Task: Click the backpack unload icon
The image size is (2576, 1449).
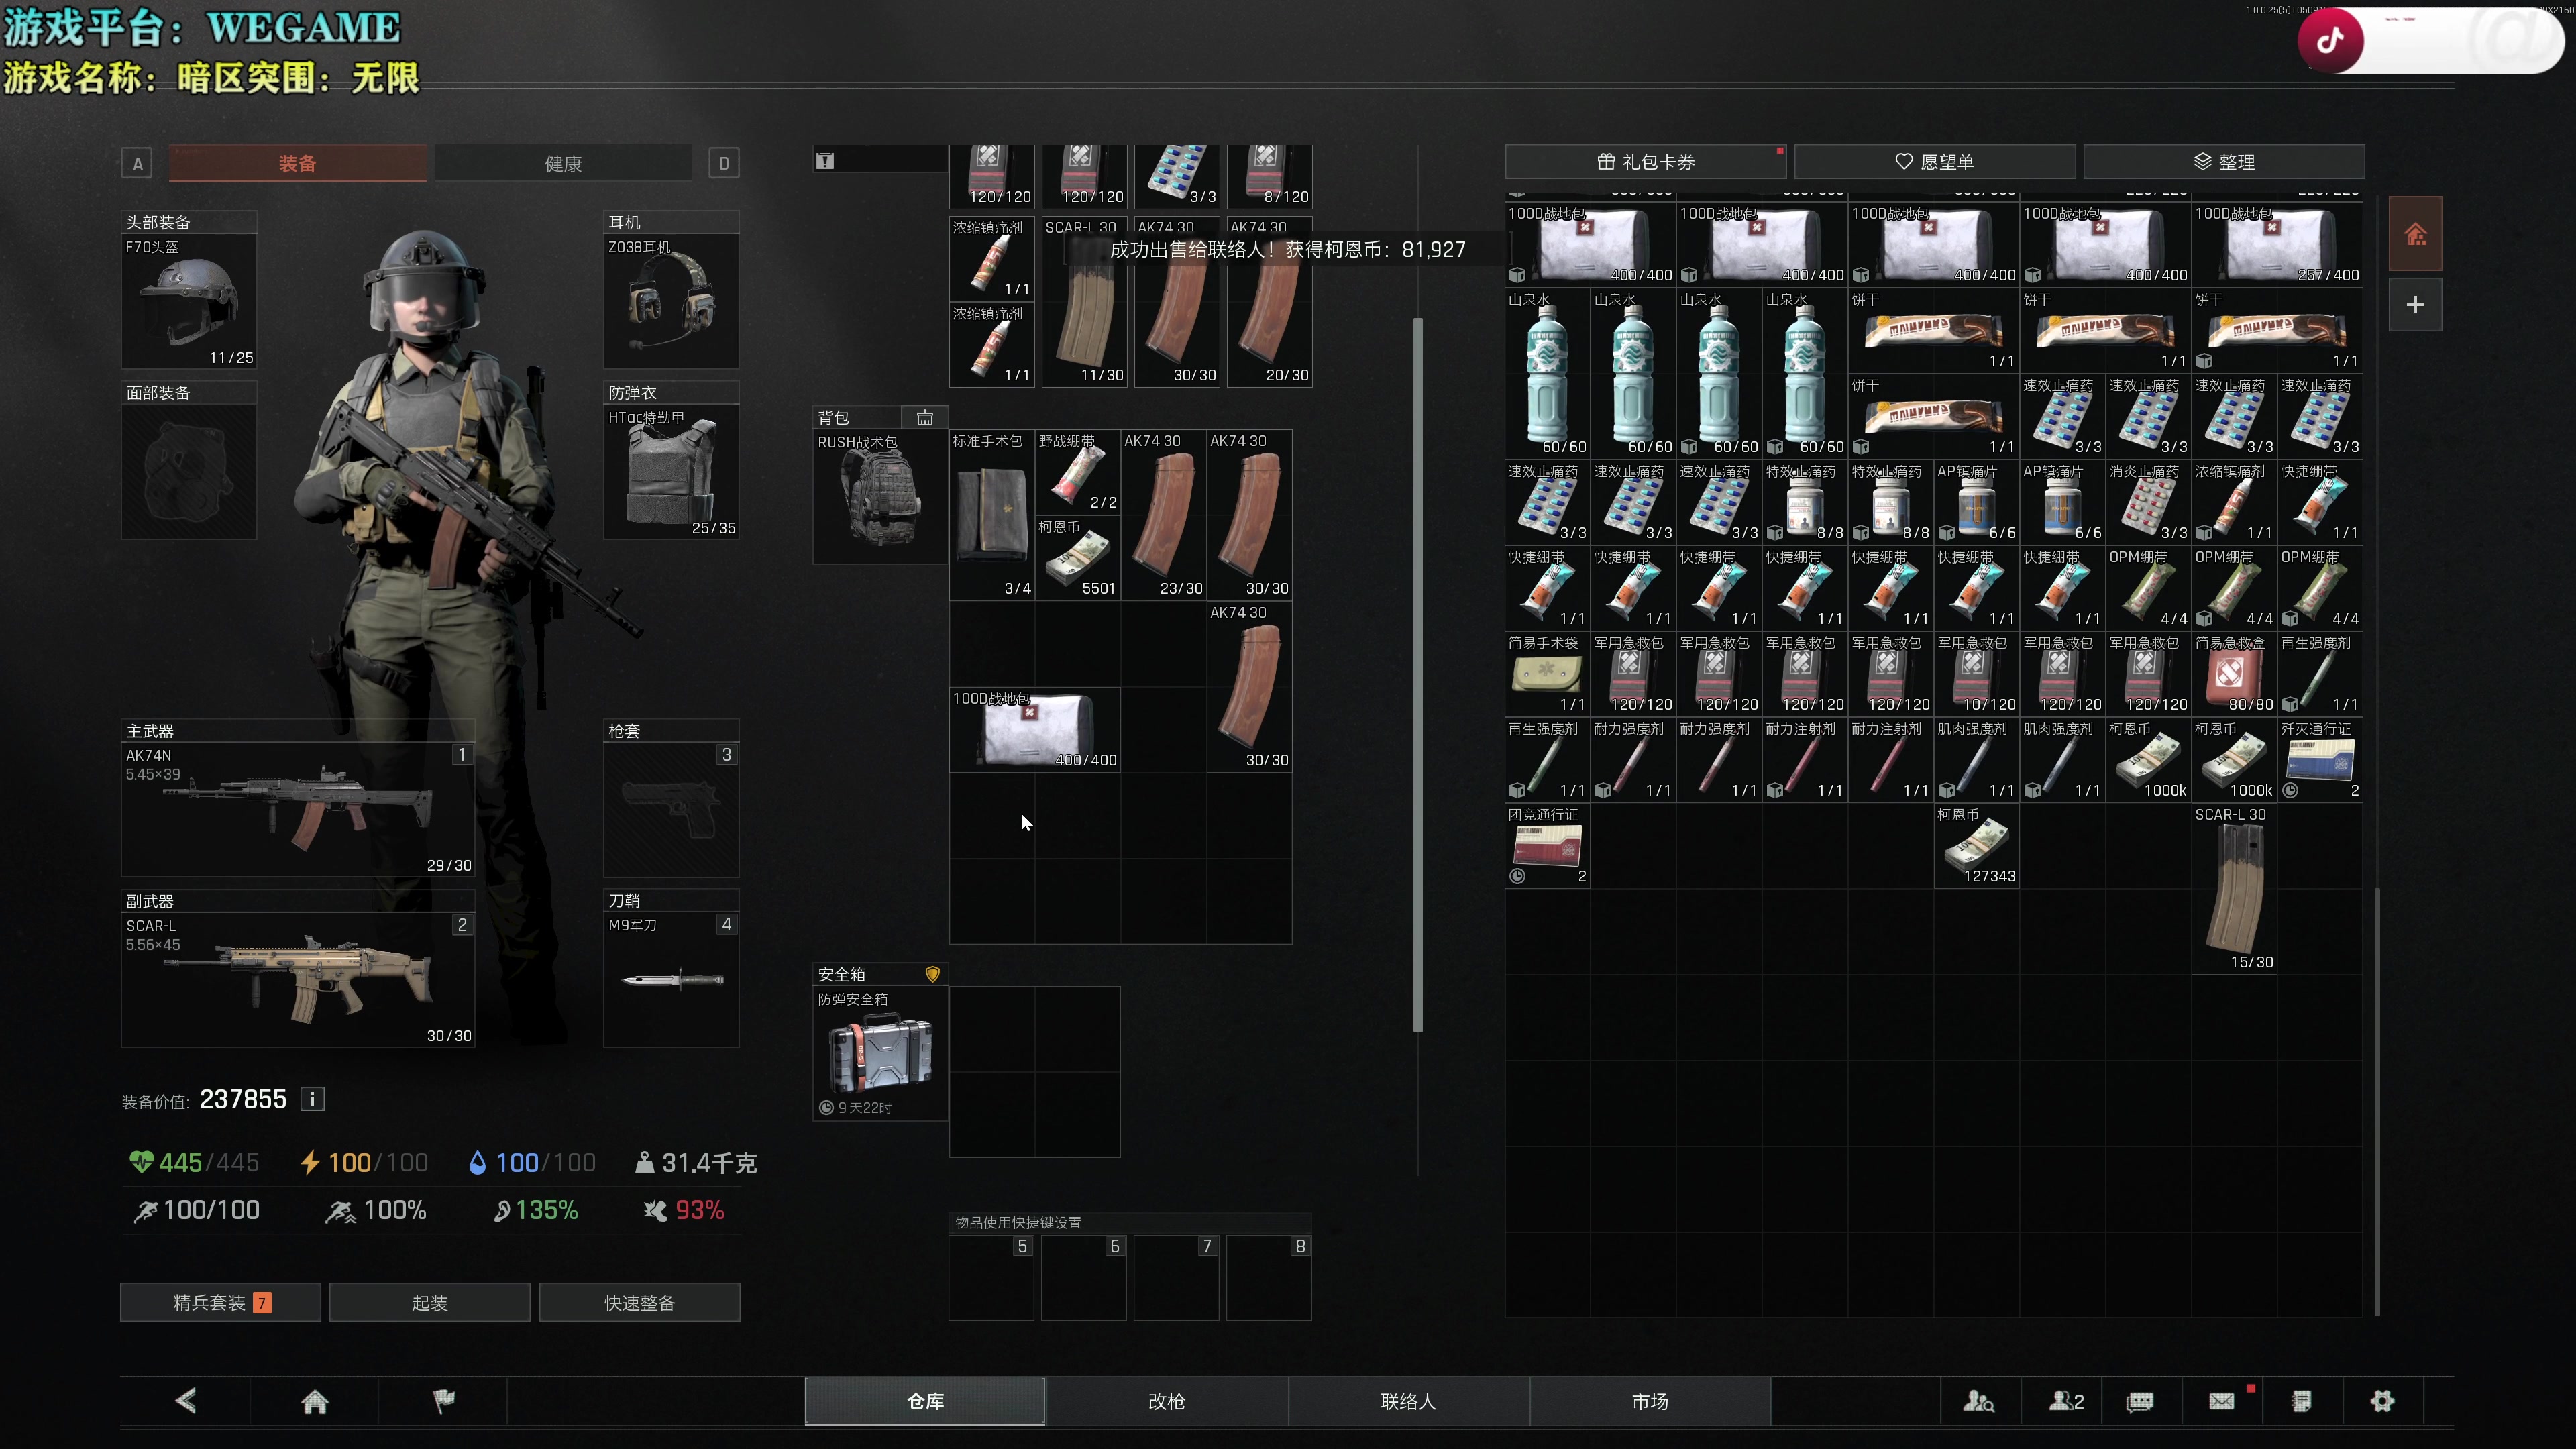Action: coord(925,417)
